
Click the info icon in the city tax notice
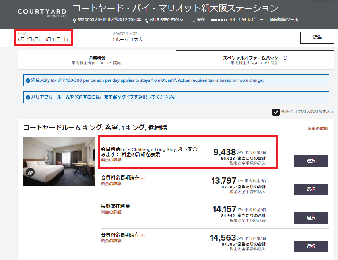(28, 80)
